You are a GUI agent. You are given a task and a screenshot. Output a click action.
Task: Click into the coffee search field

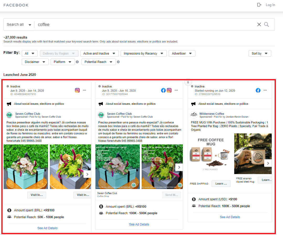pyautogui.click(x=145, y=24)
